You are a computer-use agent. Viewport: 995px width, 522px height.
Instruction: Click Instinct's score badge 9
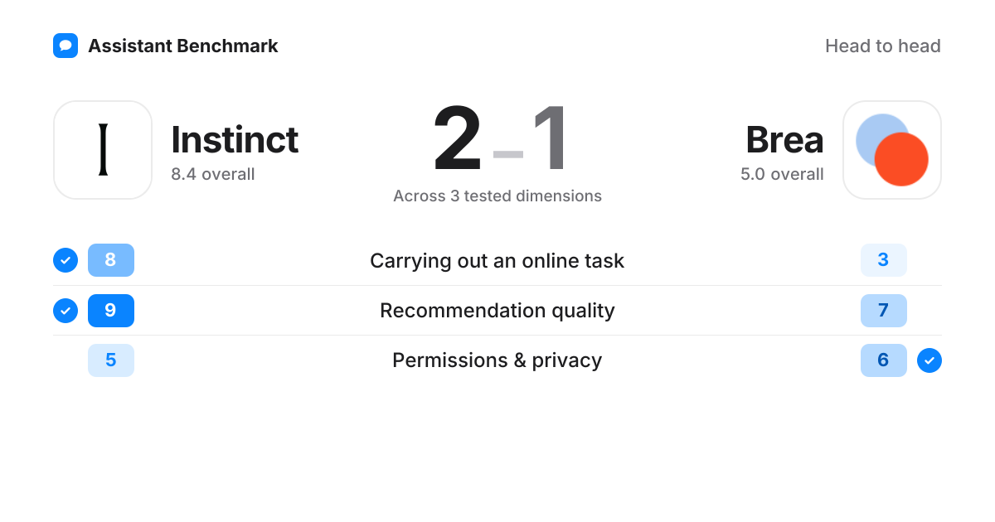(111, 311)
